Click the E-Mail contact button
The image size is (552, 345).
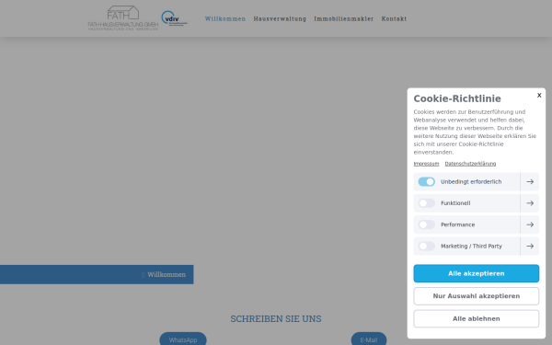pyautogui.click(x=369, y=339)
